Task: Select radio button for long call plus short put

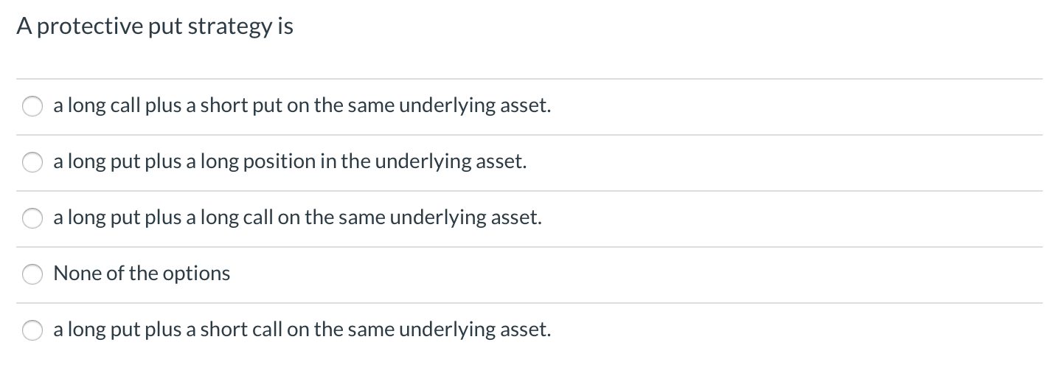Action: (33, 107)
